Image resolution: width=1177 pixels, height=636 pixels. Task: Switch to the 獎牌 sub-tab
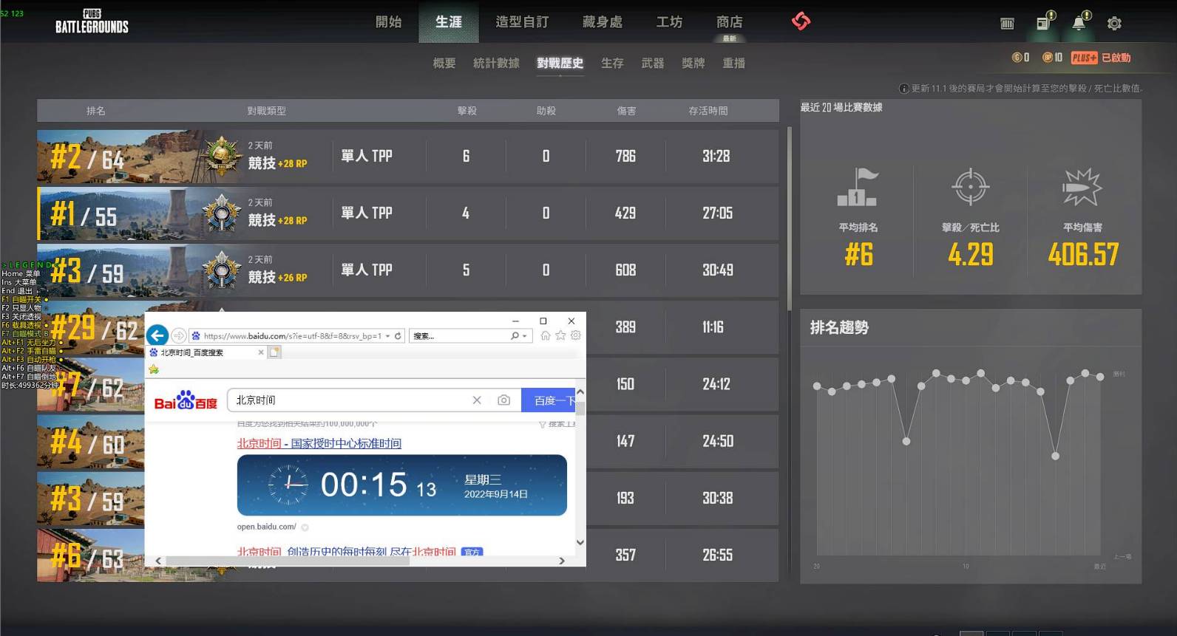coord(693,64)
